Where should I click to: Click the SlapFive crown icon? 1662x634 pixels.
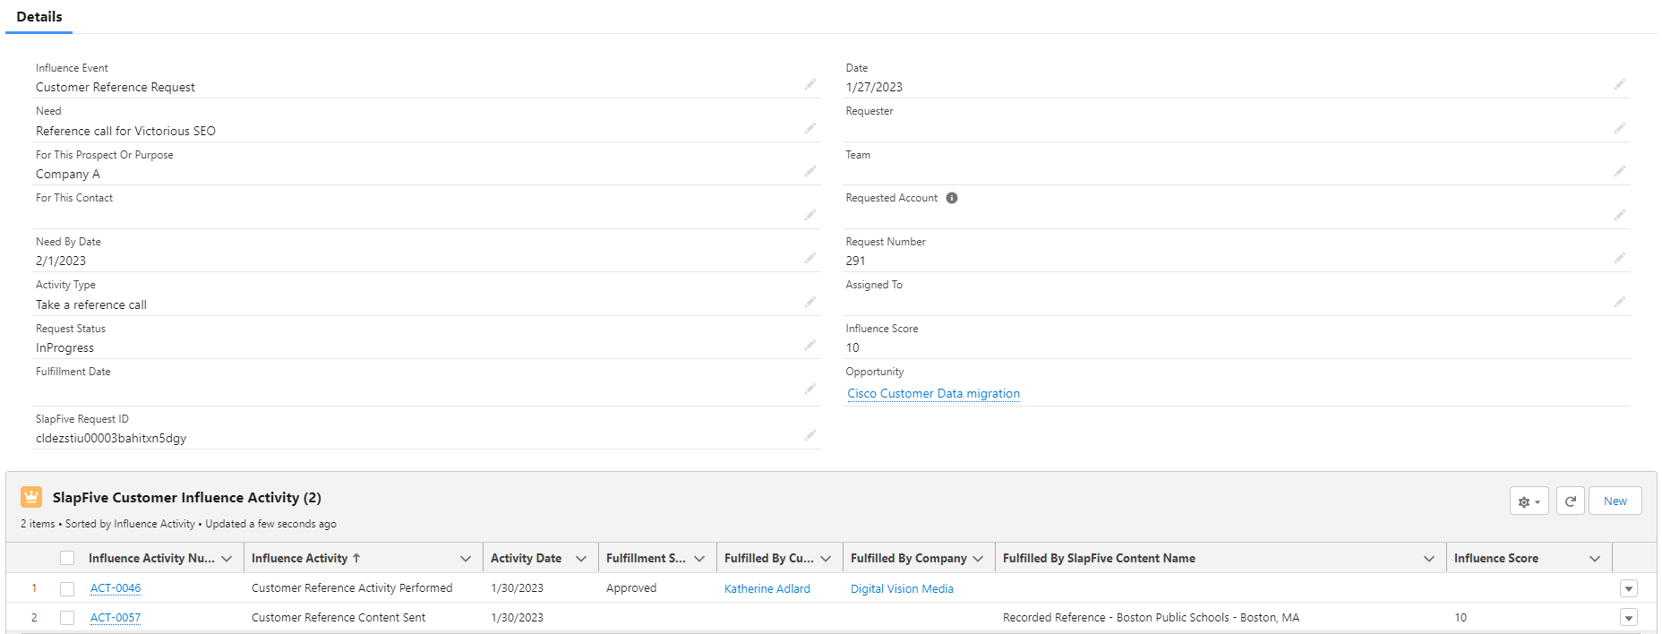coord(31,497)
